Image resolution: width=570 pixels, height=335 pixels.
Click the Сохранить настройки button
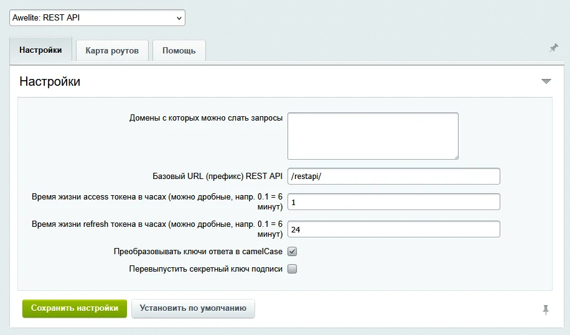(x=75, y=308)
